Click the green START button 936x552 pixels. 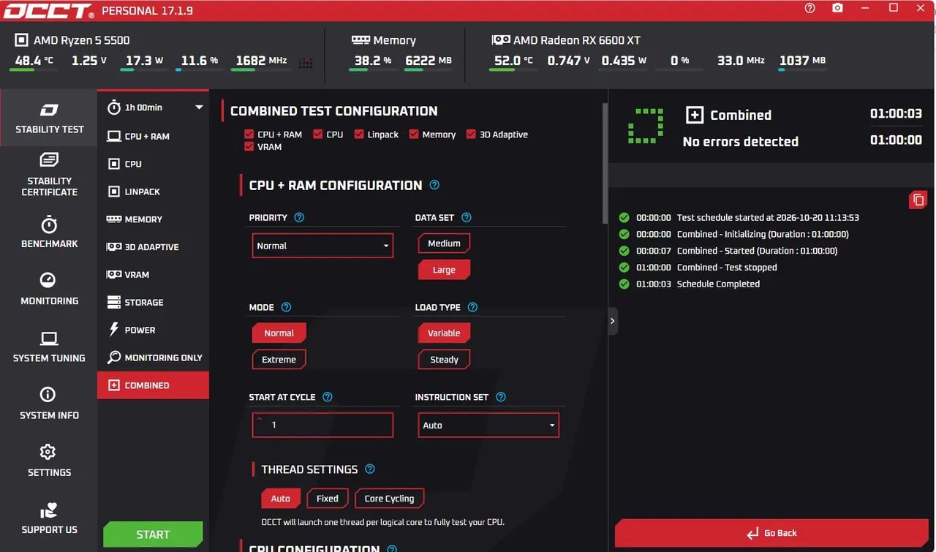pyautogui.click(x=153, y=534)
